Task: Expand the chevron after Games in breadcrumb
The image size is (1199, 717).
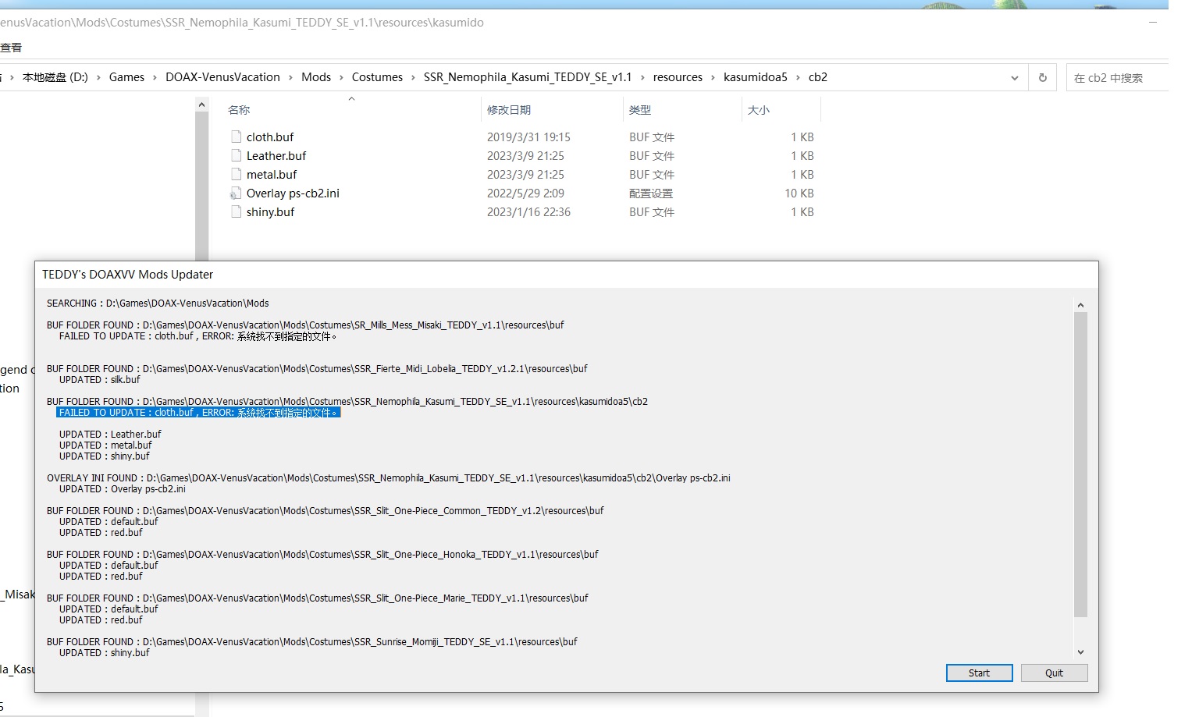Action: pyautogui.click(x=155, y=77)
